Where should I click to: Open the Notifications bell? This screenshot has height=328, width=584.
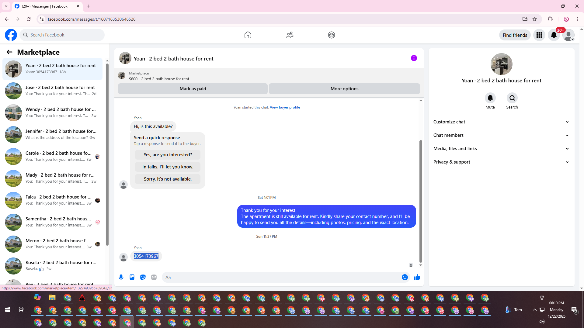tap(554, 35)
